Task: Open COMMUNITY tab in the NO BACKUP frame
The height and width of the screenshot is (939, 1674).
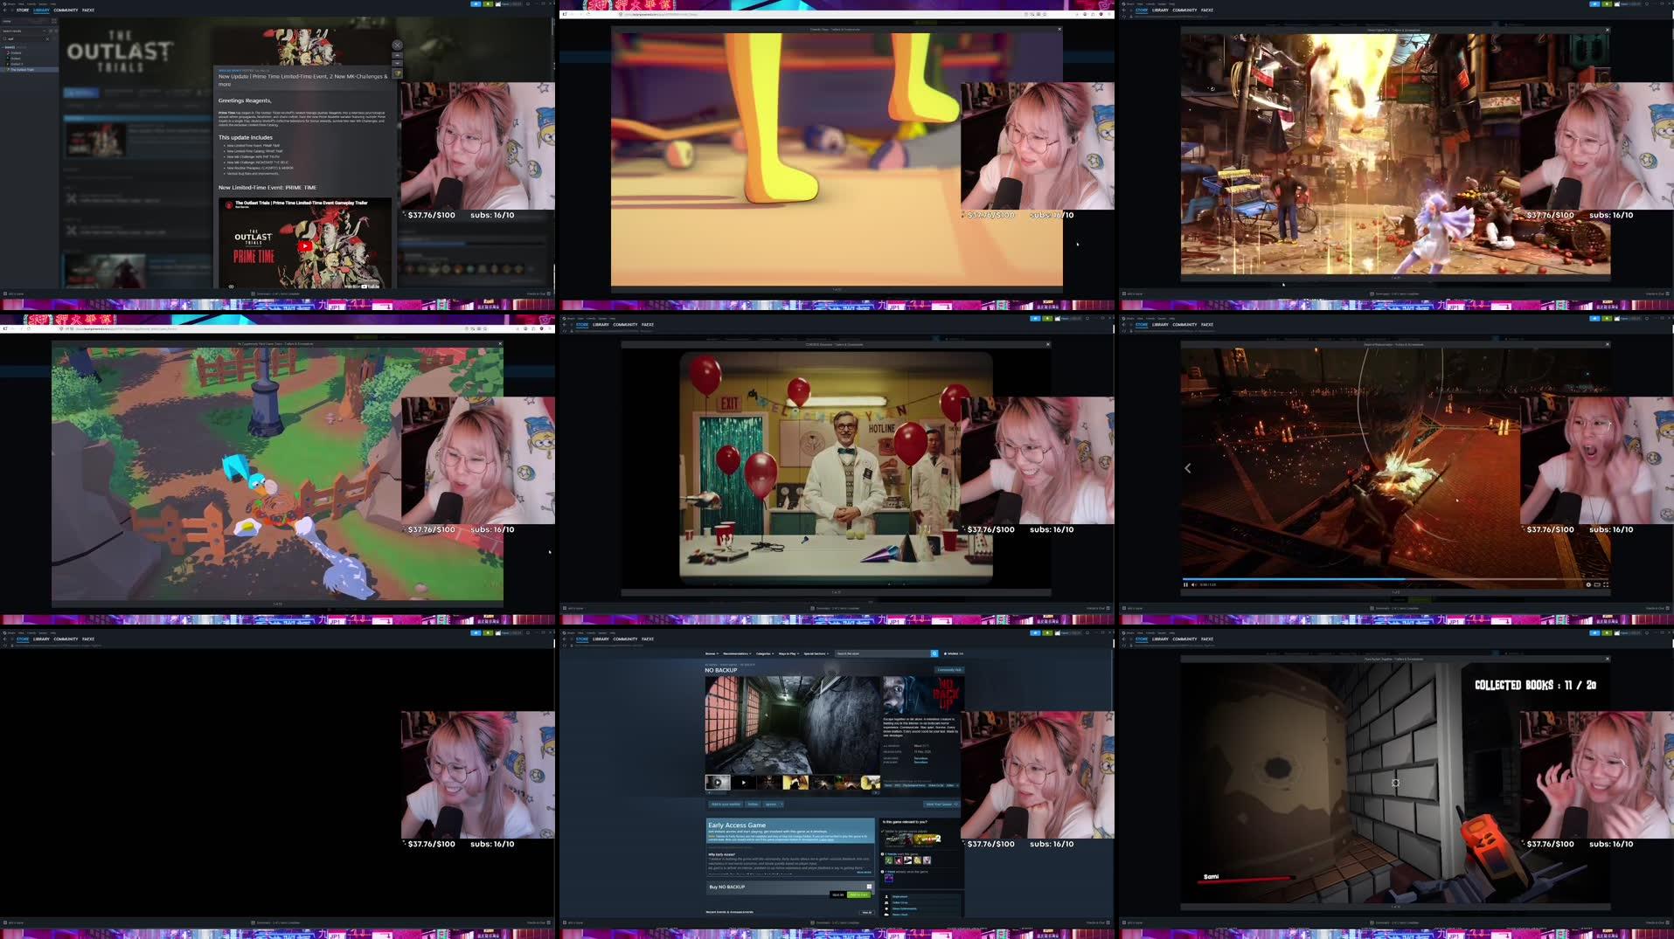Action: click(625, 639)
